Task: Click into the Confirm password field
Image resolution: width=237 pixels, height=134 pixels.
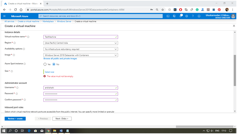Action: point(81,100)
